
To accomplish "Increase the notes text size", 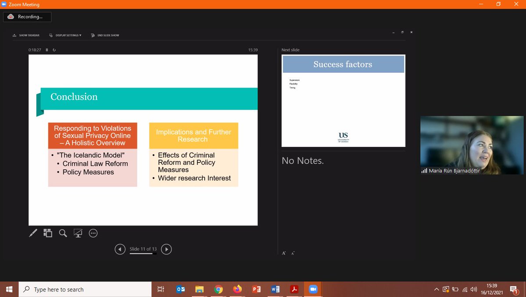I will pos(284,253).
